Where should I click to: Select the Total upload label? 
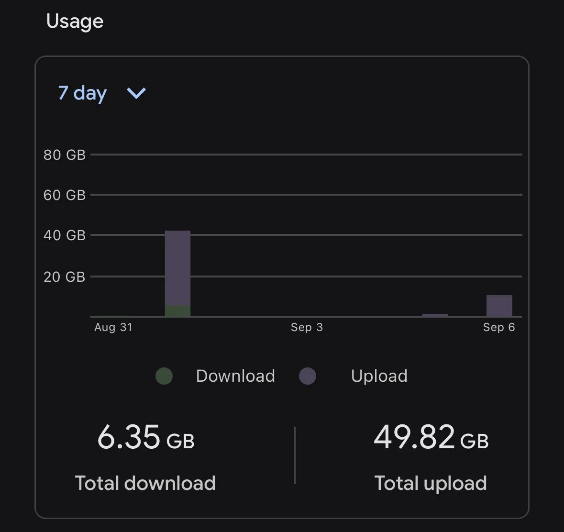pos(431,483)
